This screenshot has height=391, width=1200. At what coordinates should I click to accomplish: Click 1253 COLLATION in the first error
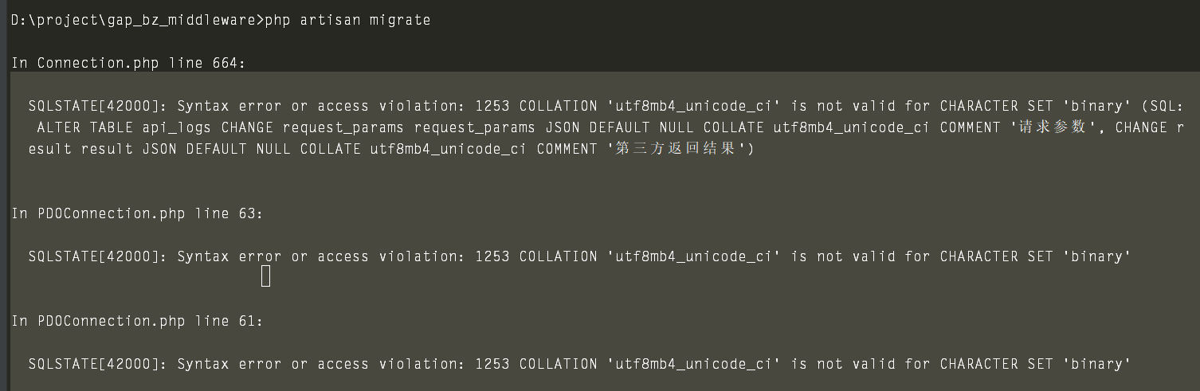pyautogui.click(x=535, y=106)
